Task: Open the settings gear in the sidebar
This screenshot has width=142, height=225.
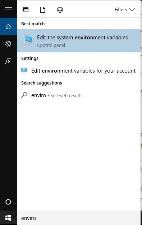Action: pos(8,44)
